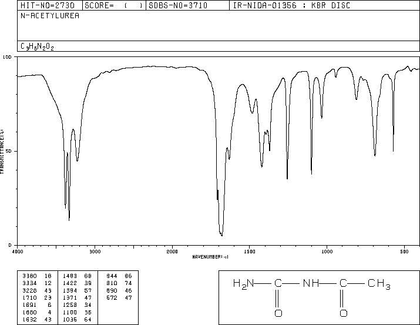This screenshot has width=420, height=325.
Task: Click the CH3 group in the structure
Action: tap(379, 284)
